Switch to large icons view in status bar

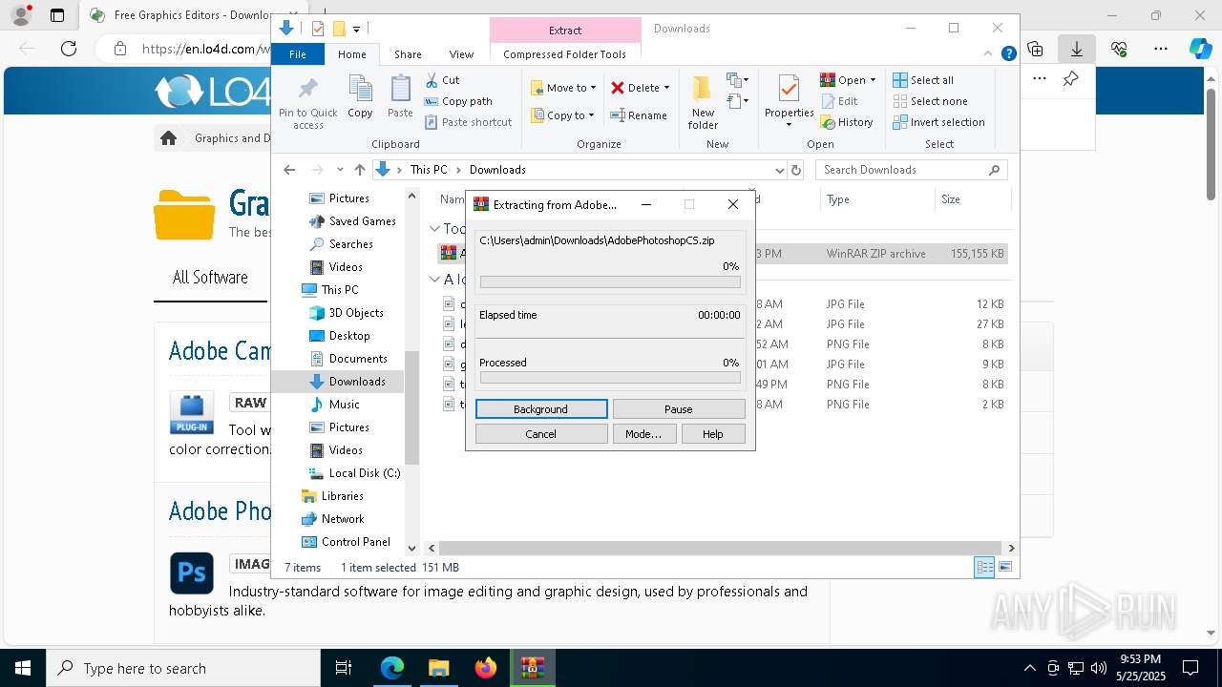(1004, 567)
